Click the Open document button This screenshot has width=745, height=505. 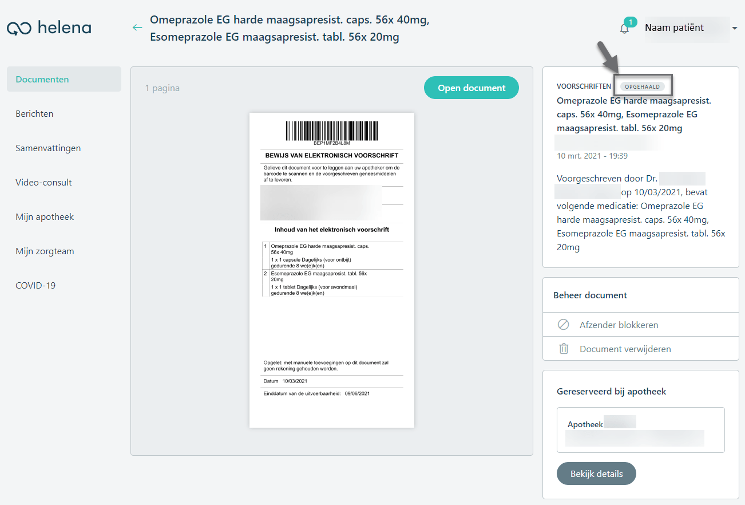pos(471,88)
